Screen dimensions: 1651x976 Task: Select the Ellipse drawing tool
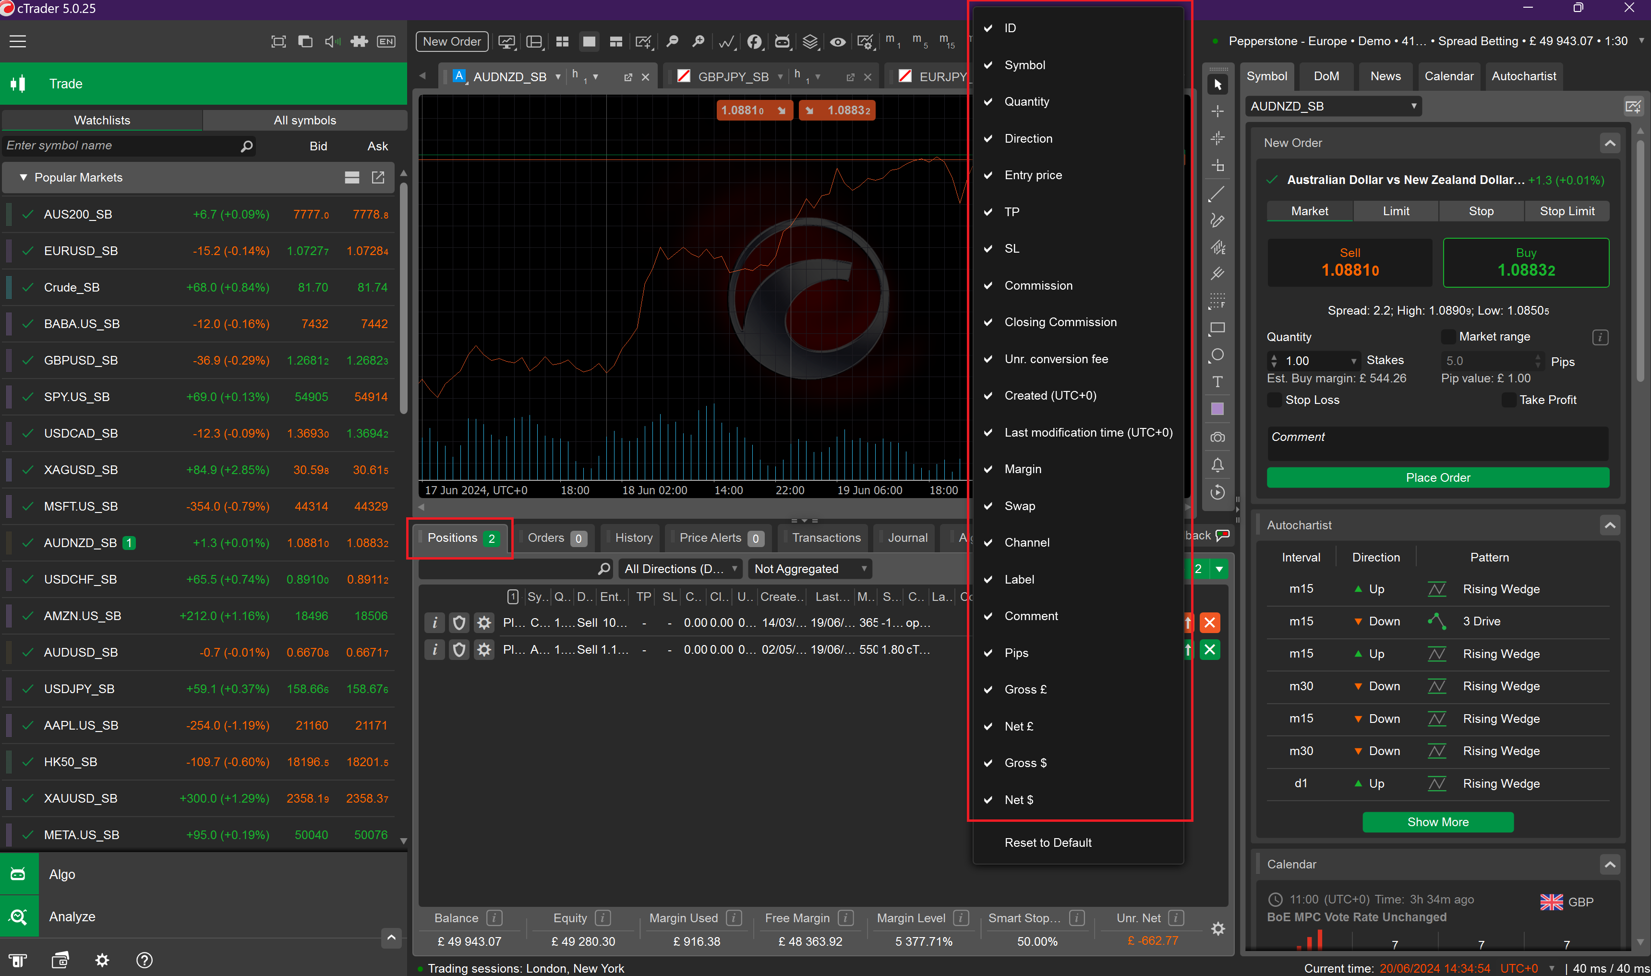(x=1217, y=354)
